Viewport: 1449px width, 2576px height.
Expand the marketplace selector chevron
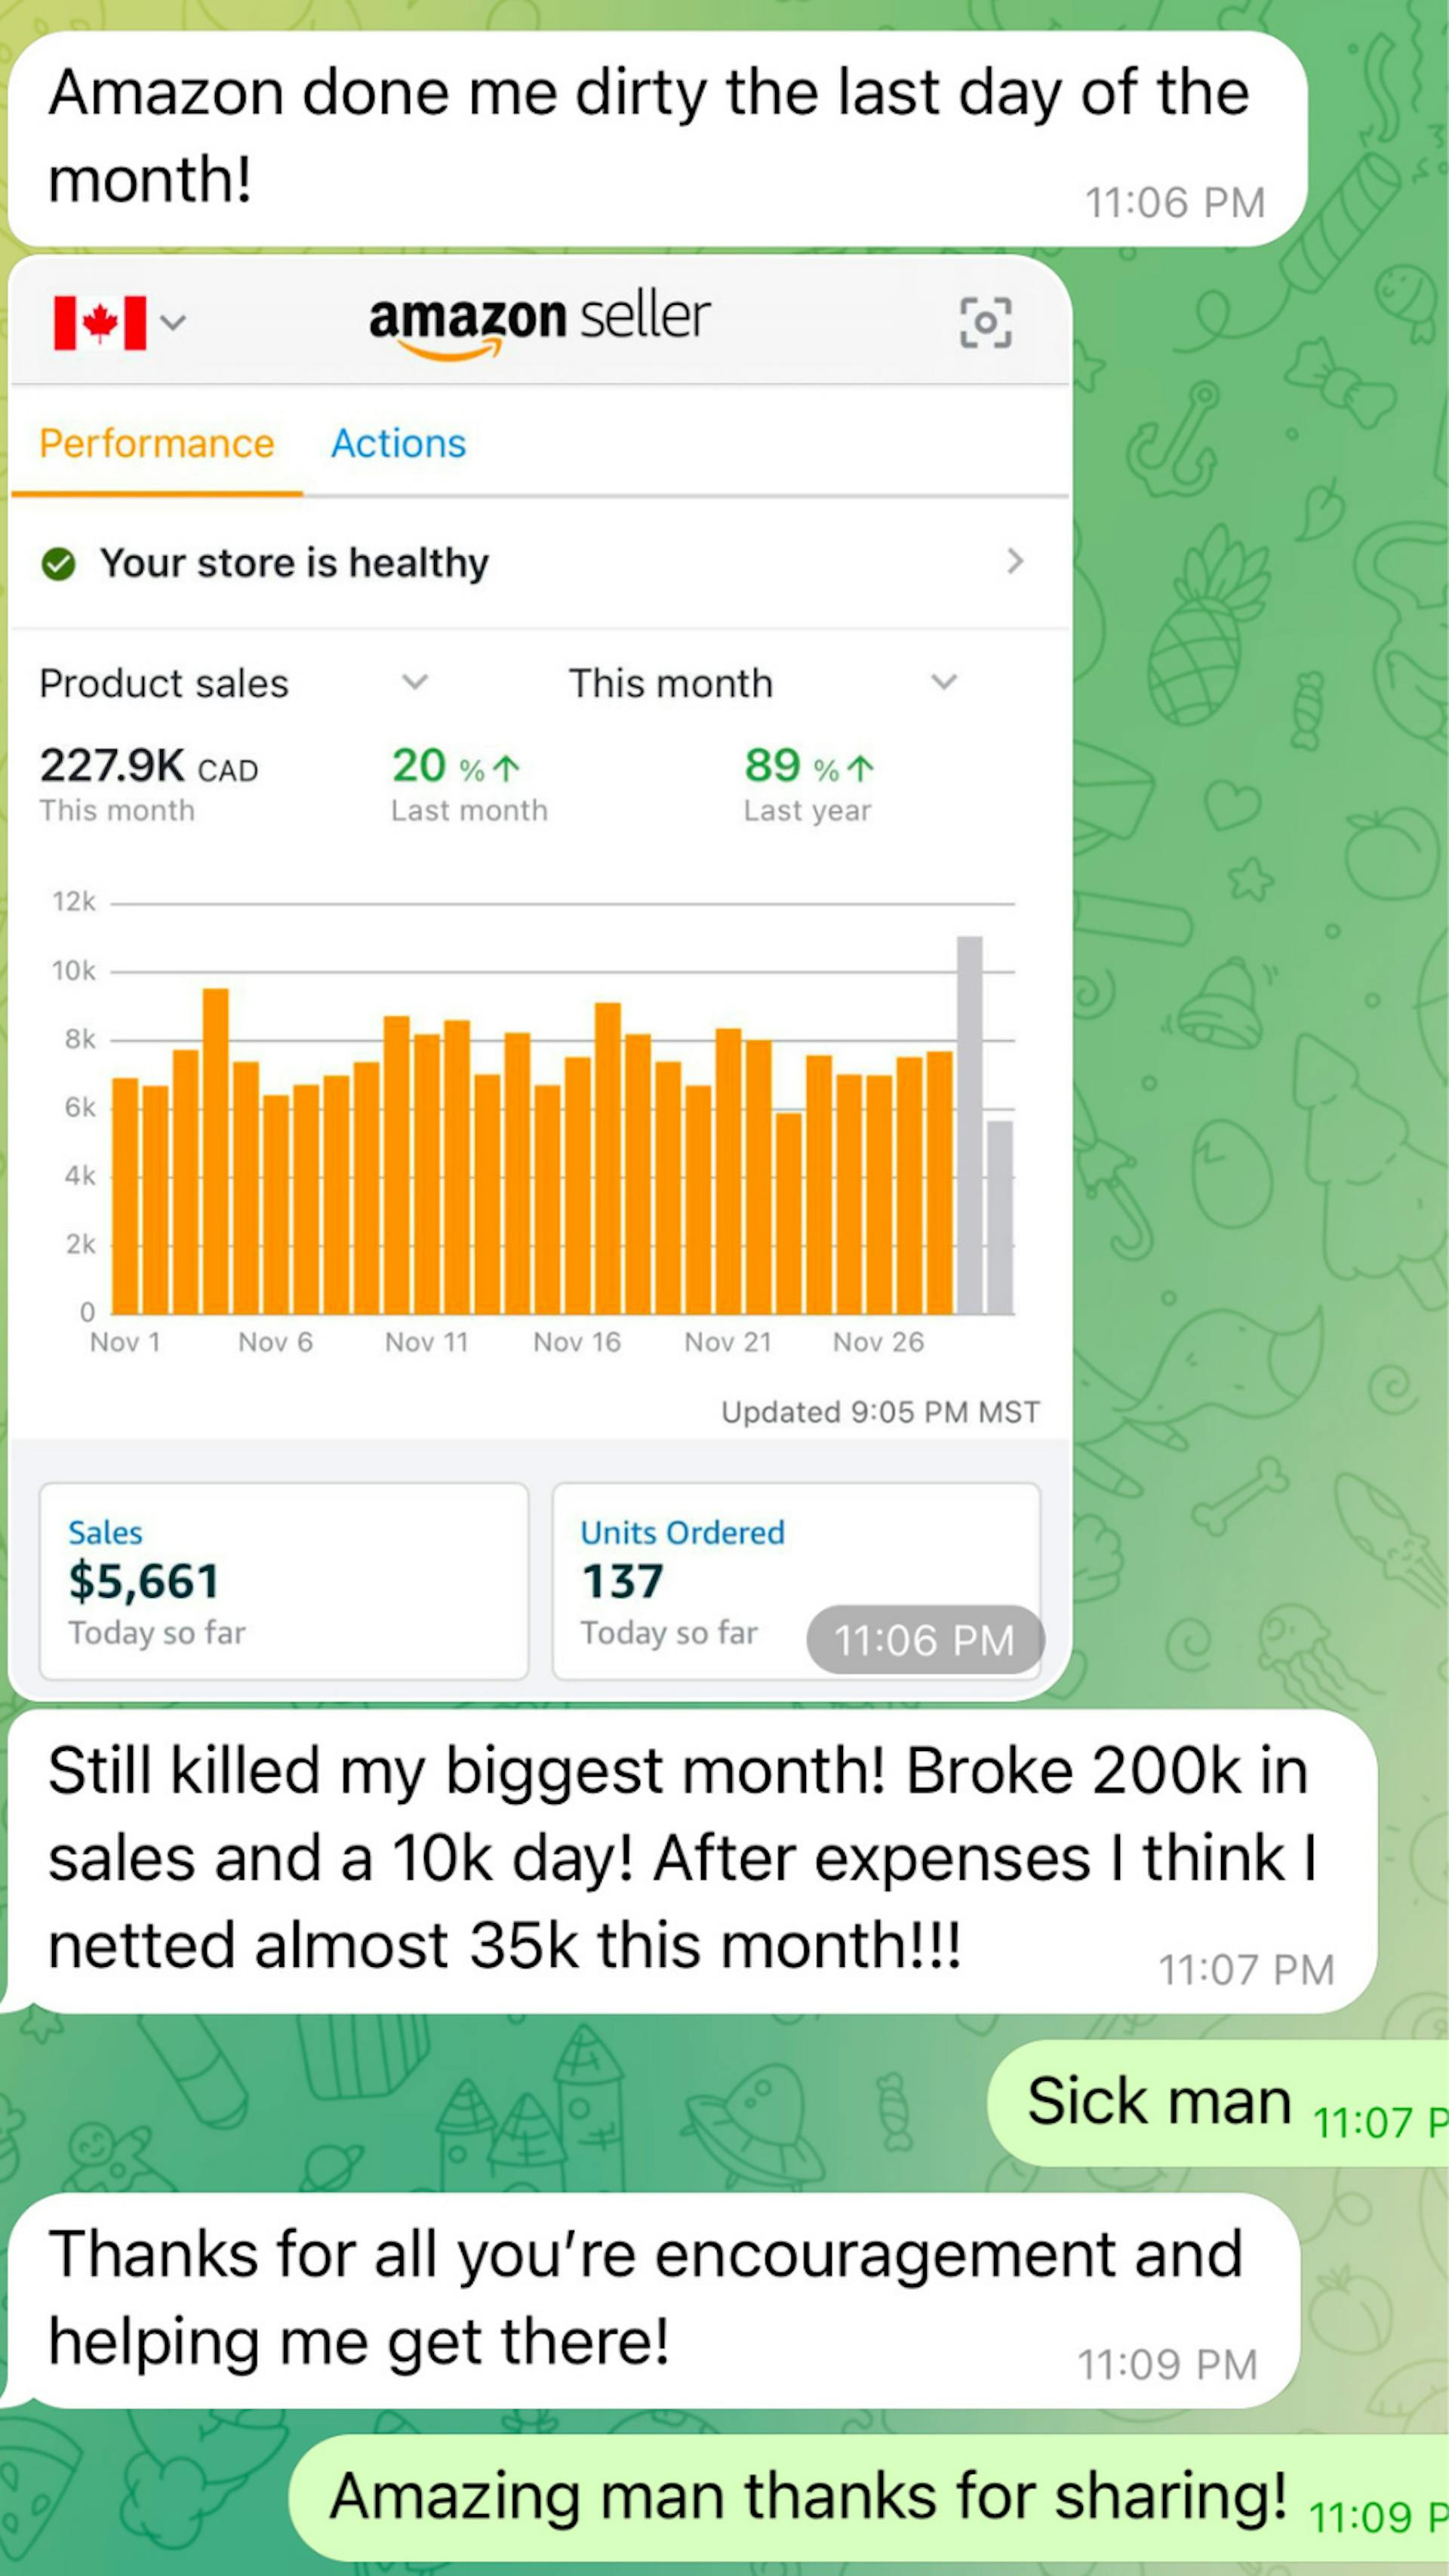click(x=173, y=322)
